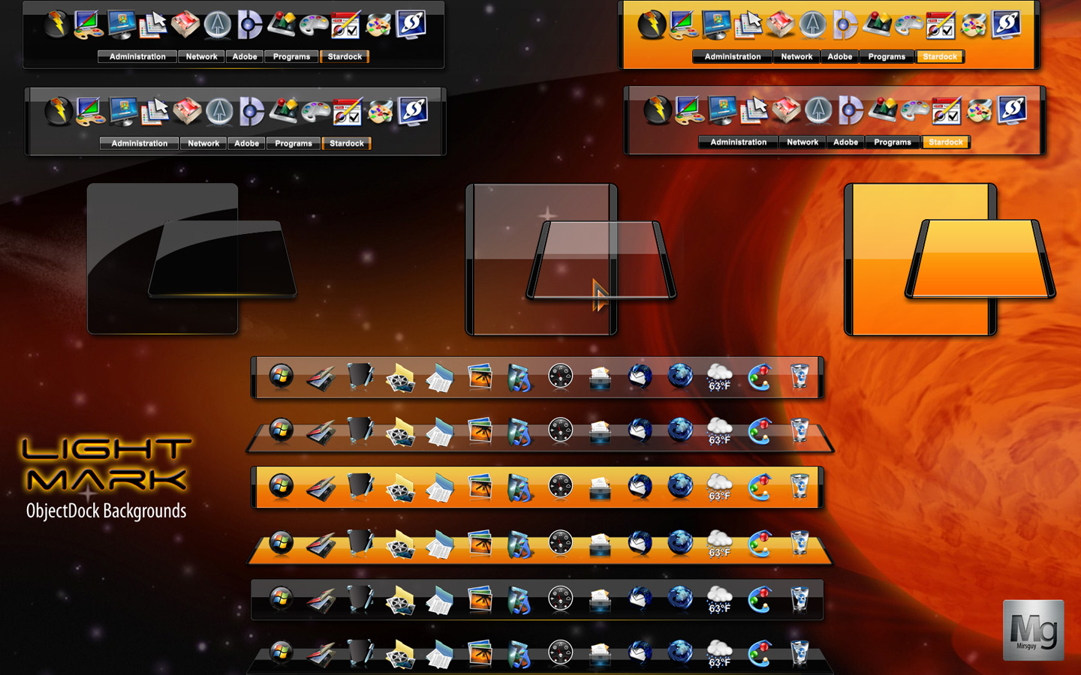Click the 3D shapes joystick icon in solid orange tabbed dock

[x=876, y=25]
